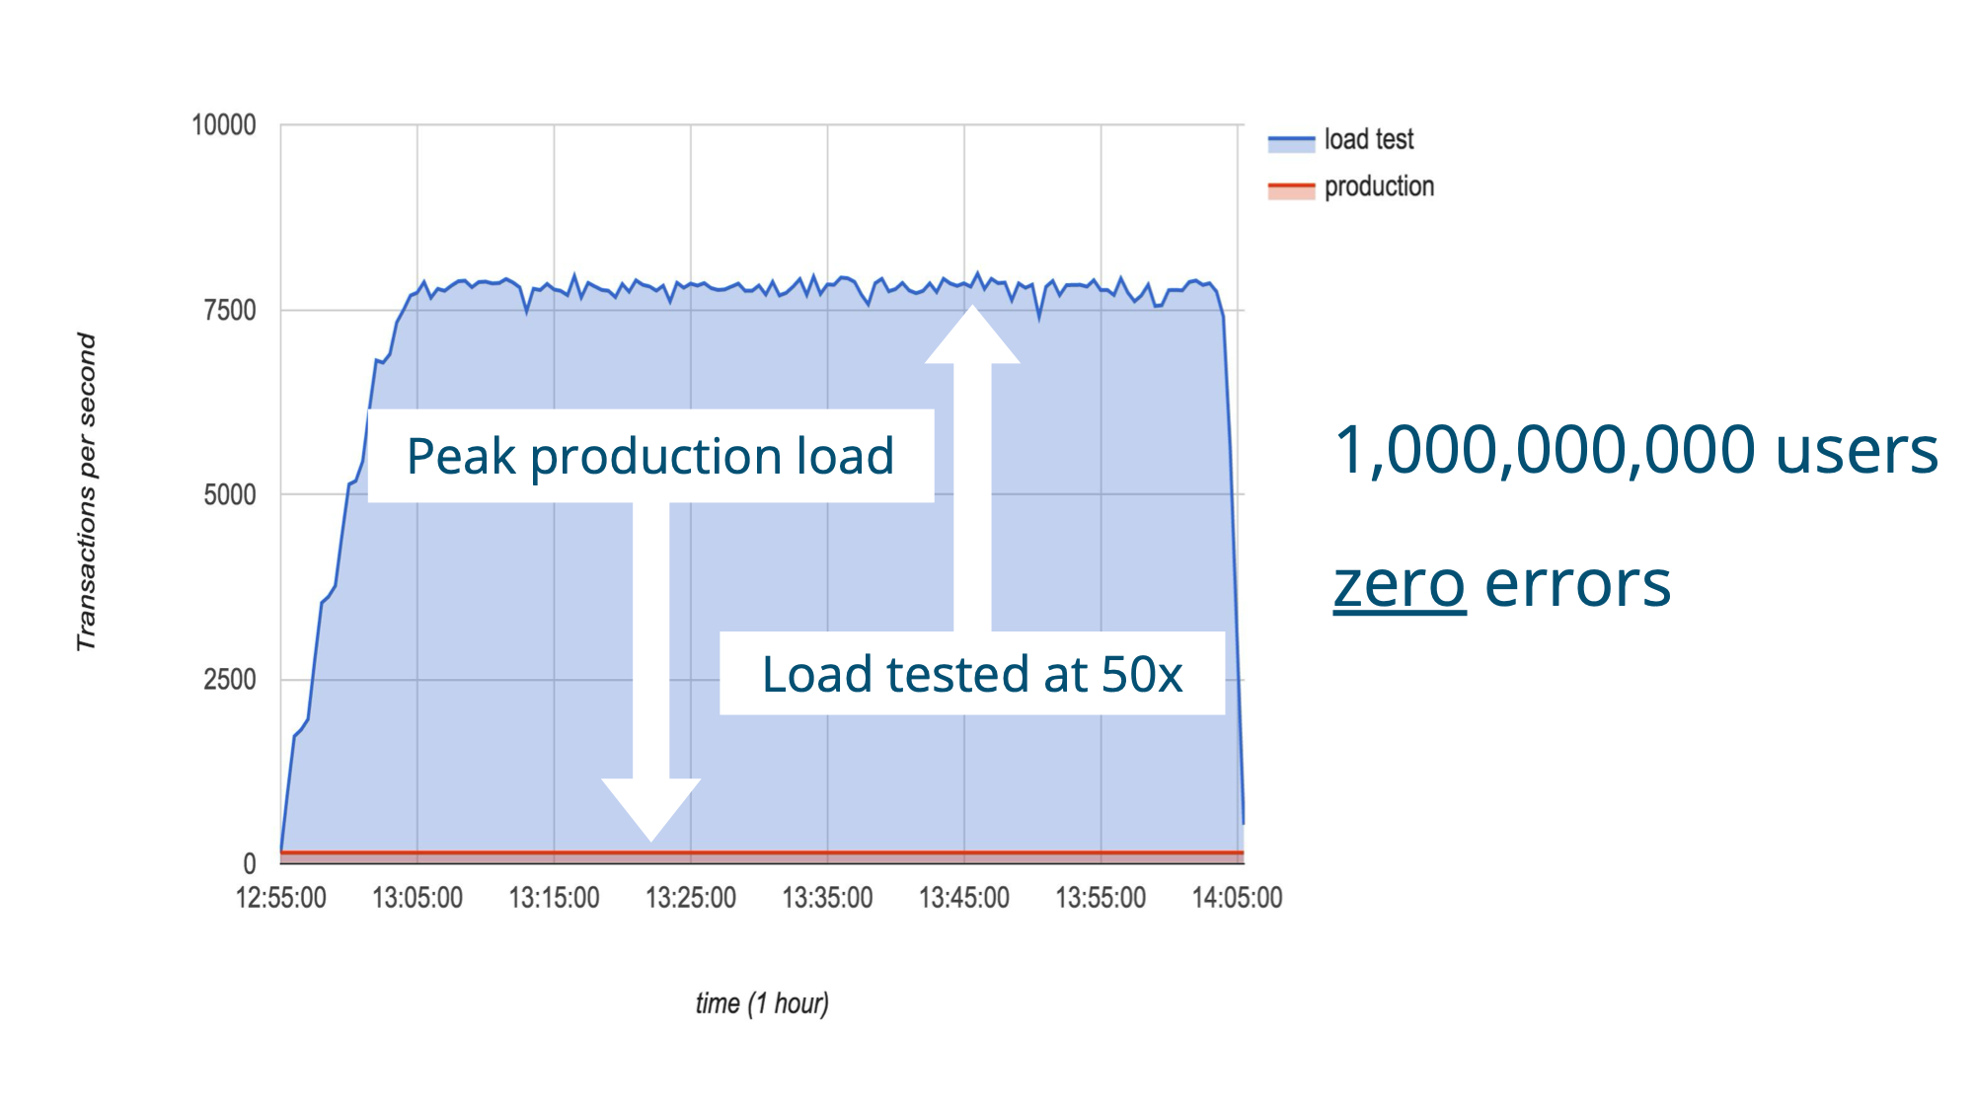This screenshot has height=1110, width=1974.
Task: Click the Load tested at 50x callout
Action: coord(972,674)
